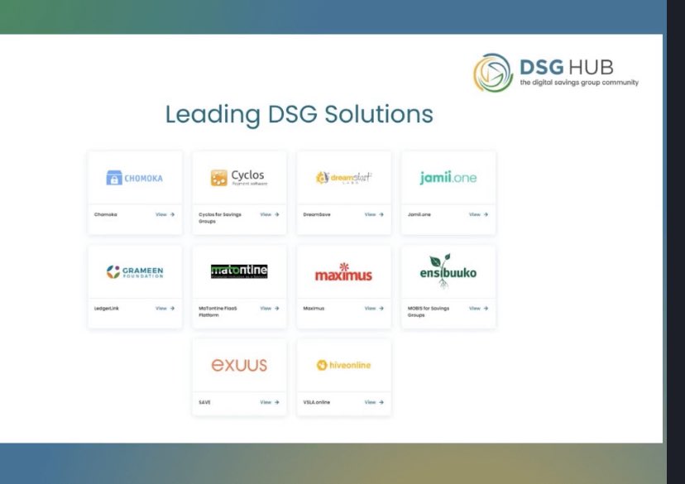The image size is (685, 484).
Task: Click the 'MOBIS for Savings Groups' label
Action: point(429,311)
